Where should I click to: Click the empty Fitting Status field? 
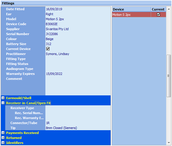[x=78, y=64]
